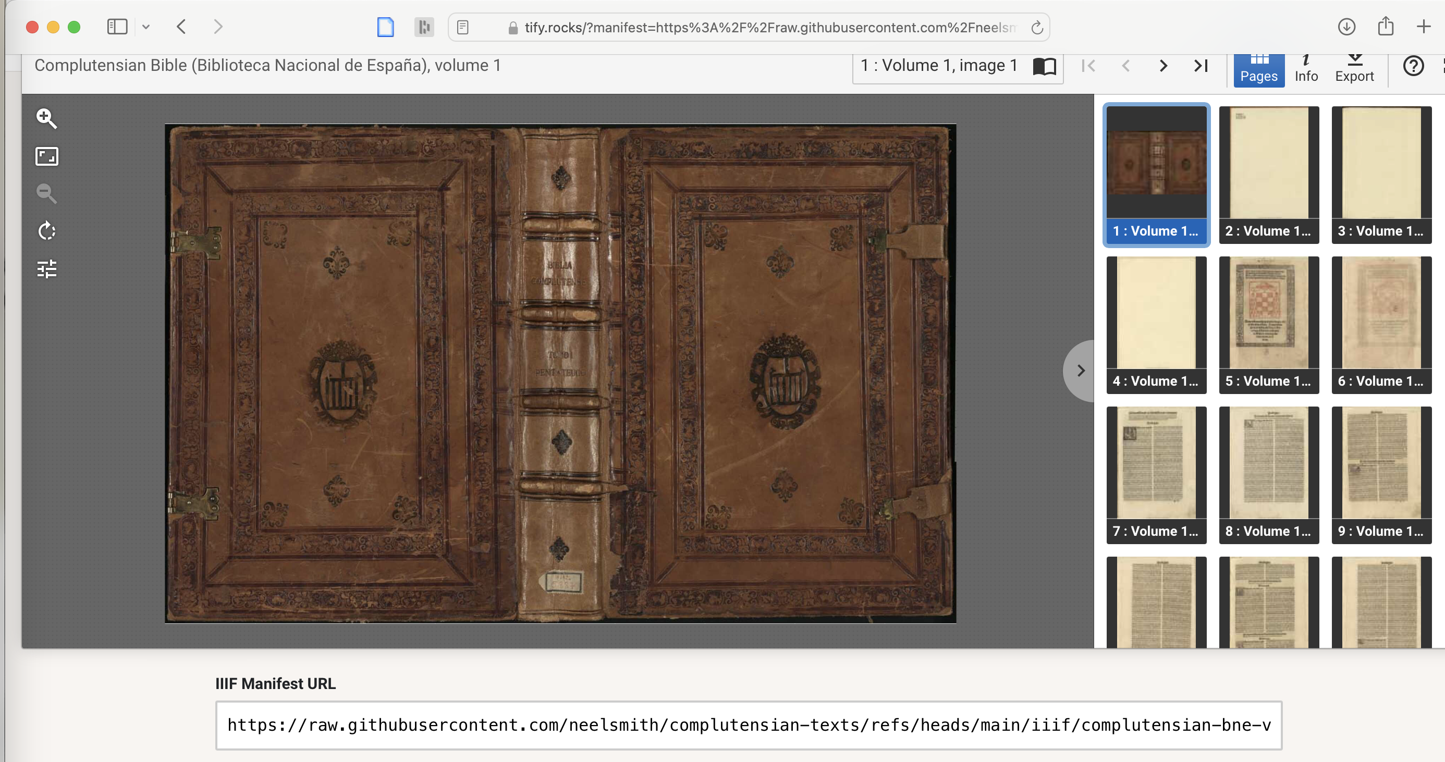Show Safari downloads
This screenshot has height=762, width=1445.
(x=1346, y=27)
